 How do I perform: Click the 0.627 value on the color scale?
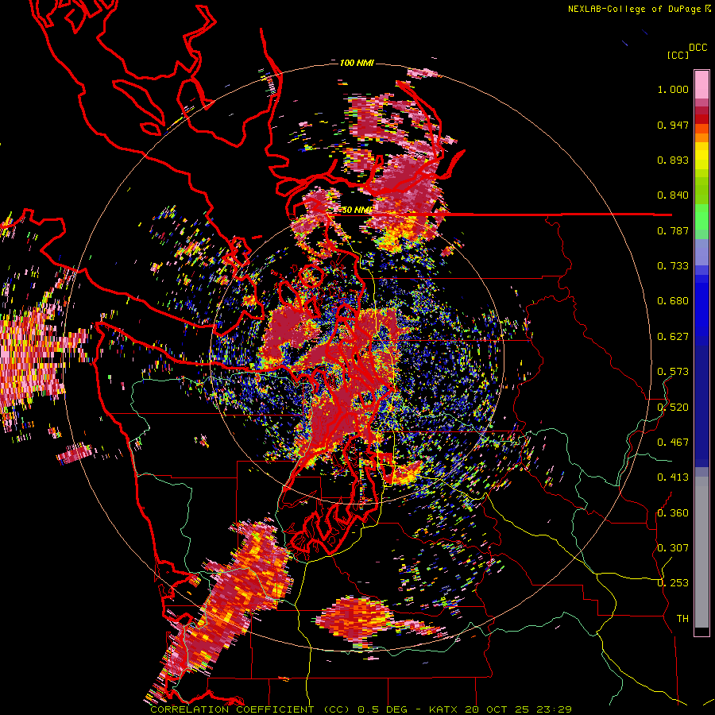click(673, 337)
